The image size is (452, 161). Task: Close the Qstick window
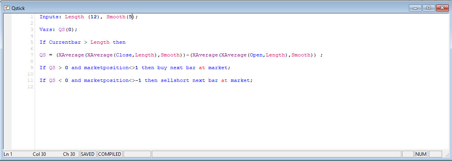442,8
